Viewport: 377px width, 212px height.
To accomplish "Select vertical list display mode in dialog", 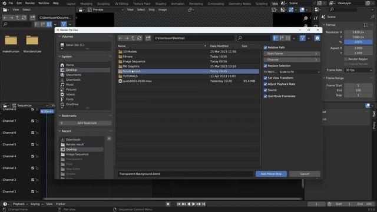I will coord(276,38).
